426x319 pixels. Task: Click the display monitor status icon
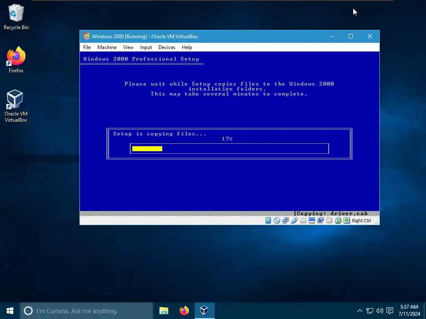tap(312, 221)
